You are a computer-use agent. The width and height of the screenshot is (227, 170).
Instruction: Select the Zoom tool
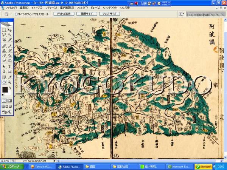tap(9, 82)
